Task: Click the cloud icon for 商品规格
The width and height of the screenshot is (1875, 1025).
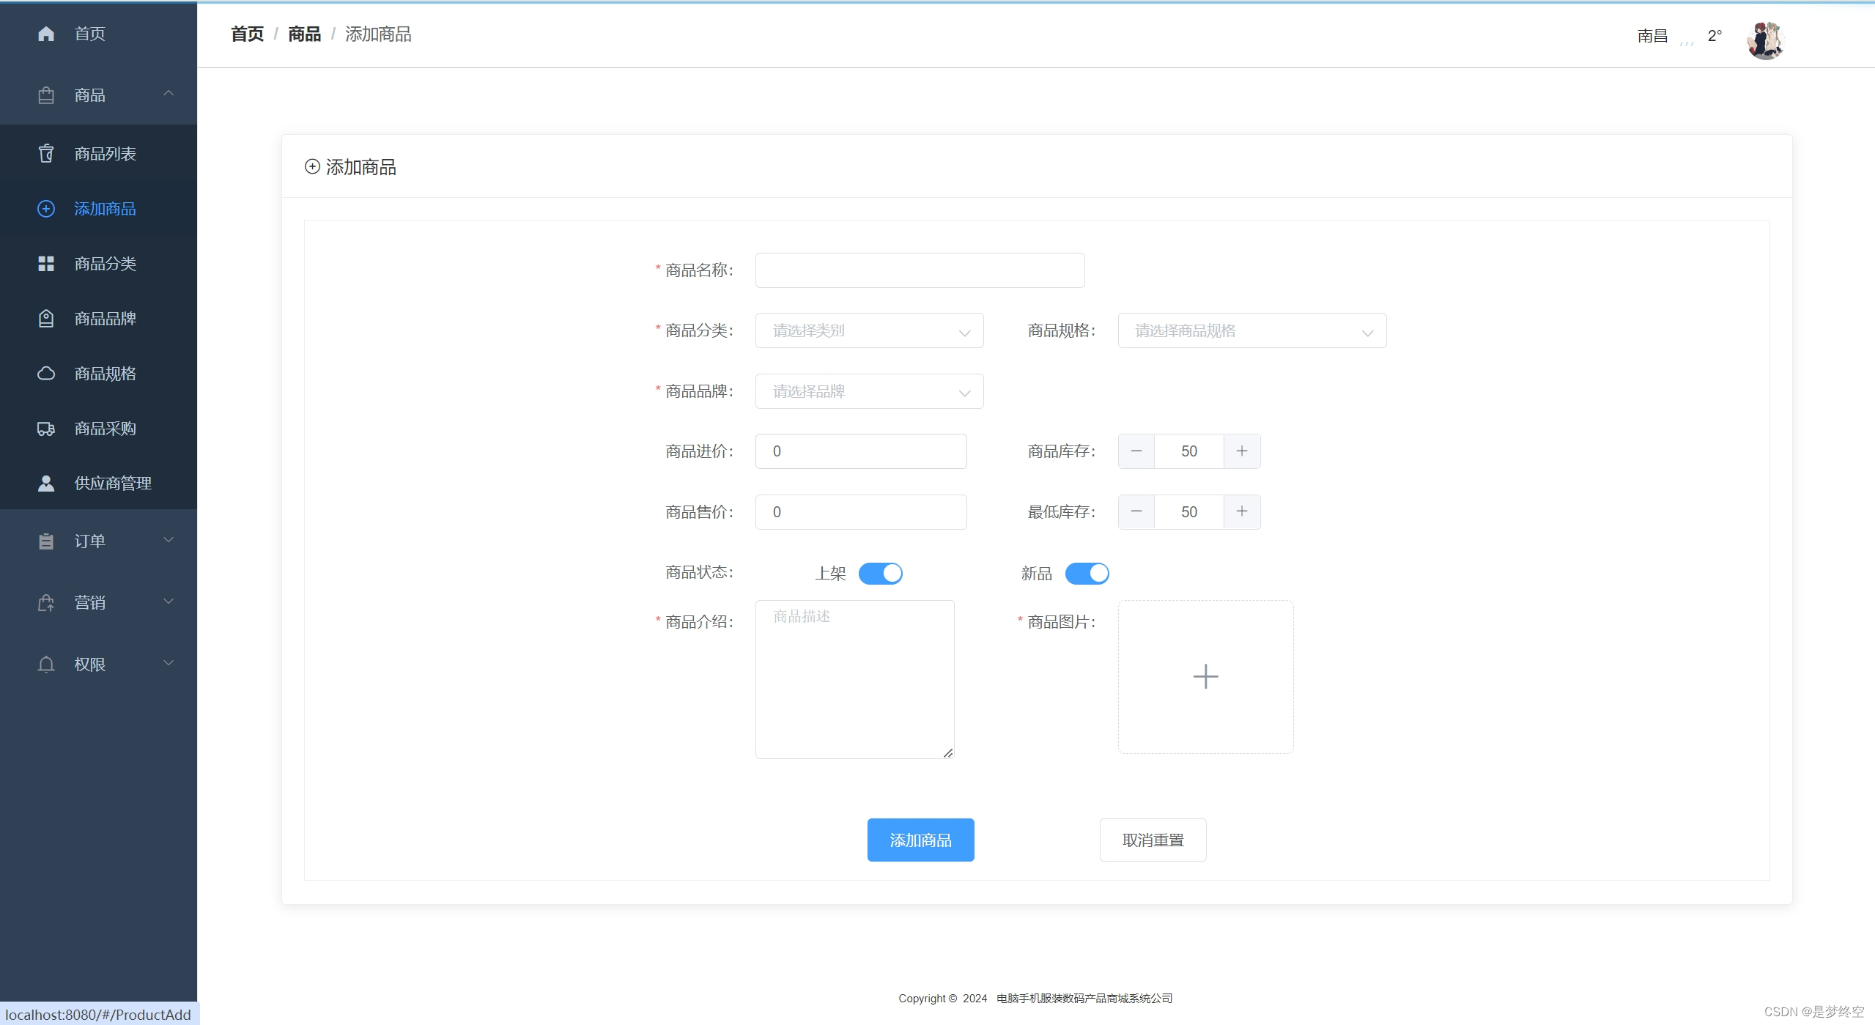Action: click(46, 374)
